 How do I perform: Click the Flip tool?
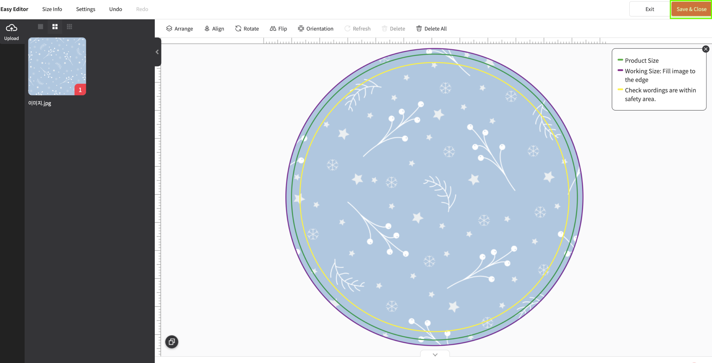[278, 28]
